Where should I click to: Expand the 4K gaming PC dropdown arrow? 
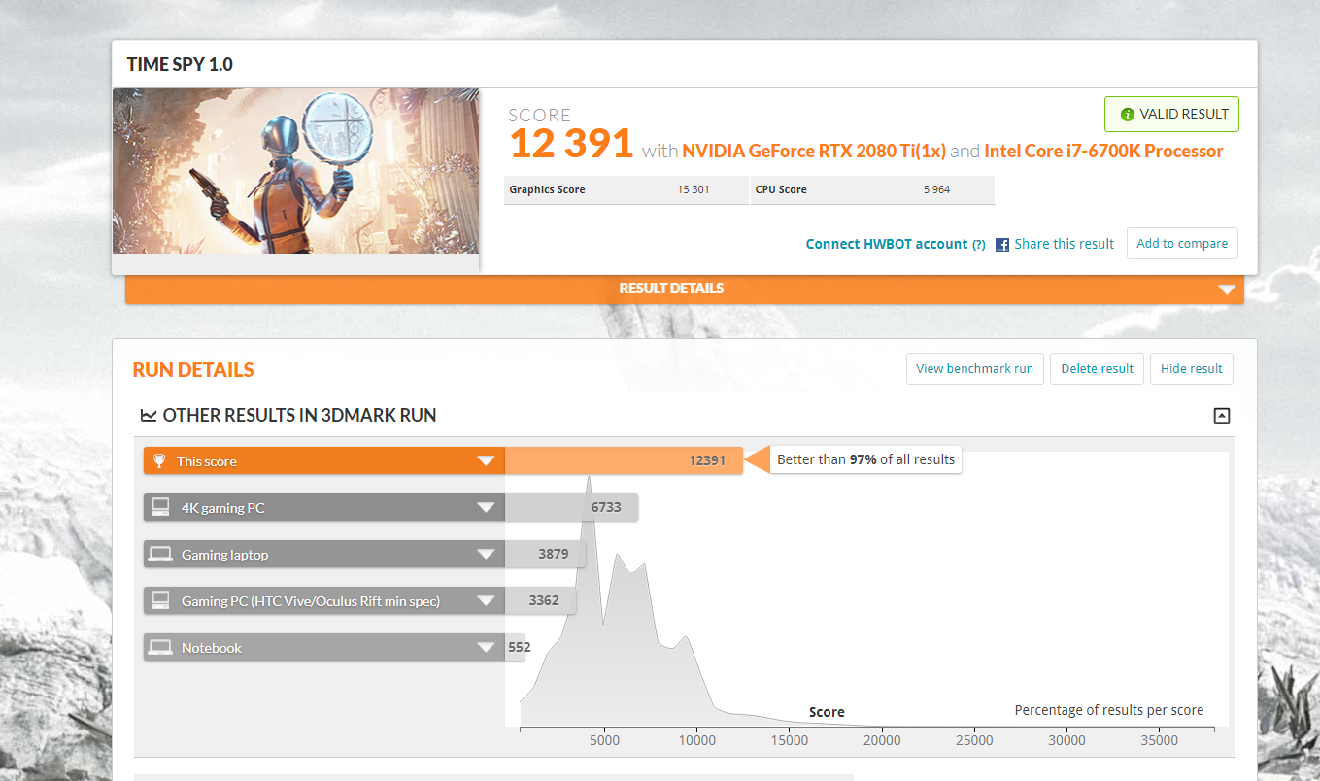[486, 508]
